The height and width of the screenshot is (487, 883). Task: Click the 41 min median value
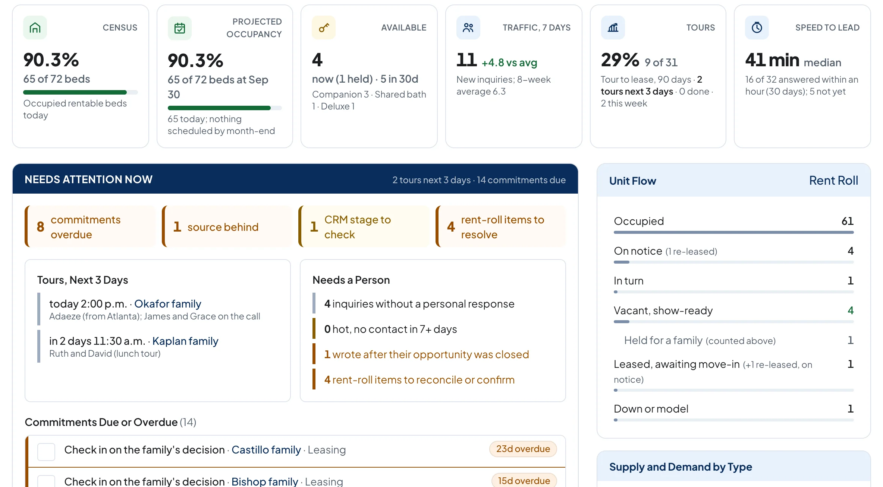click(793, 60)
